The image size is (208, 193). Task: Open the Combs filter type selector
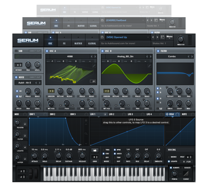172,56
